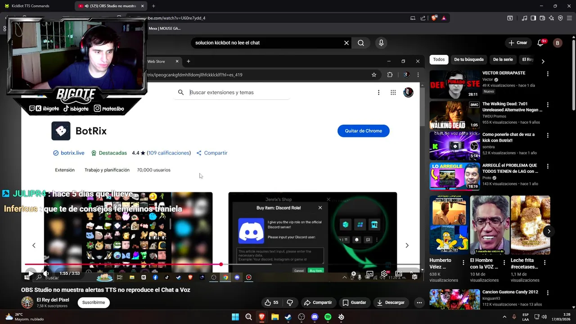
Task: Open the Brave Rewards triangle icon
Action: click(444, 18)
